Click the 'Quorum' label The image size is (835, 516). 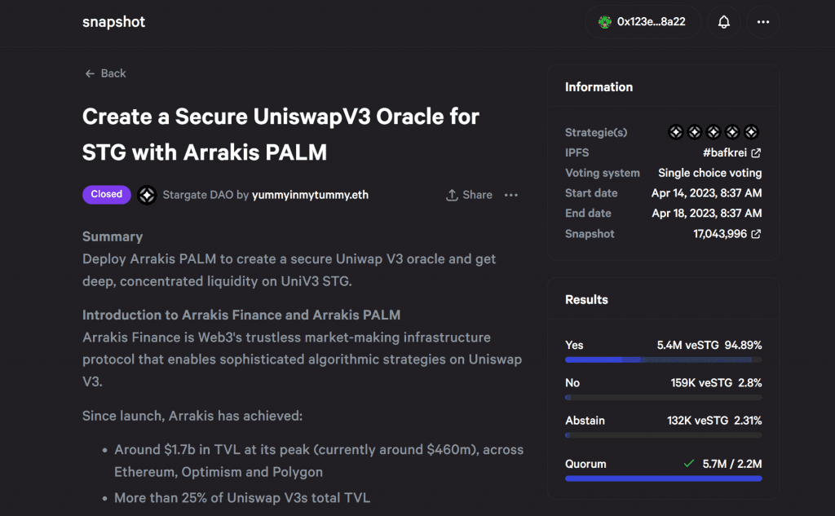(x=585, y=464)
